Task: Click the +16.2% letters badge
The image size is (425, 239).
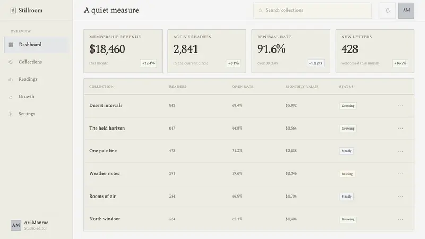Action: click(401, 63)
